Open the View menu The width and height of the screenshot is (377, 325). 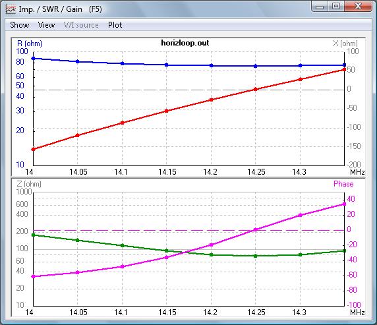coord(46,25)
